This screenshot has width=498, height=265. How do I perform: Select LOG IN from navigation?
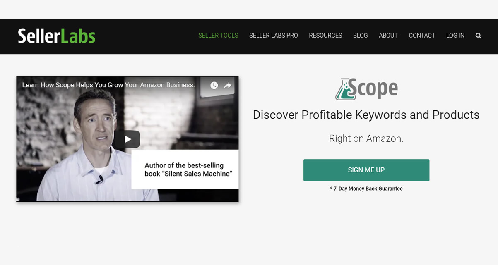pyautogui.click(x=455, y=36)
